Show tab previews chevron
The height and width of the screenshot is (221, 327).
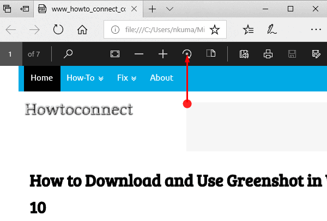click(x=169, y=9)
